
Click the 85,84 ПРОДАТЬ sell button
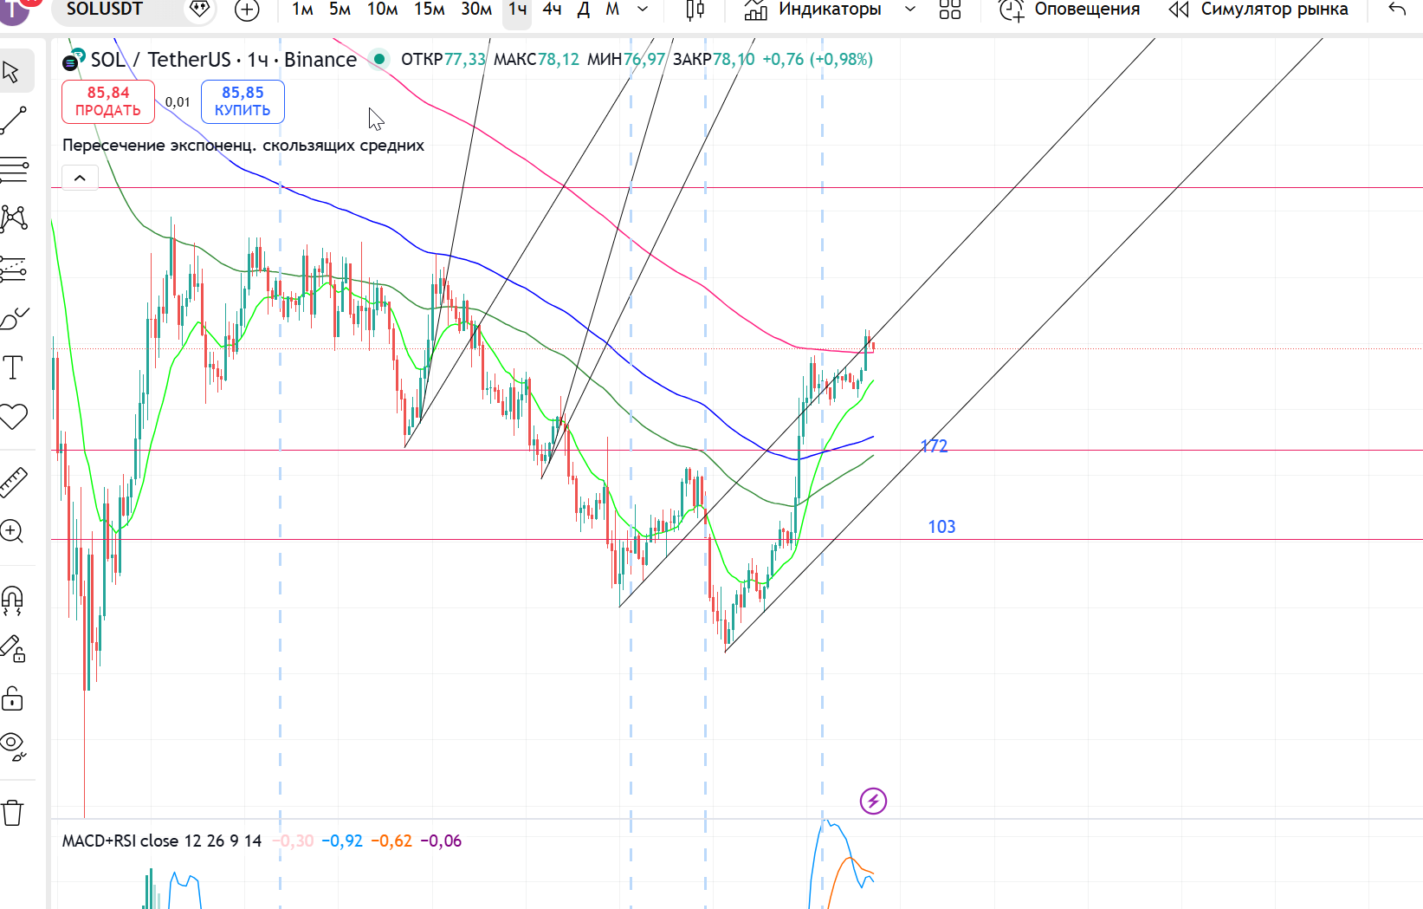coord(108,101)
